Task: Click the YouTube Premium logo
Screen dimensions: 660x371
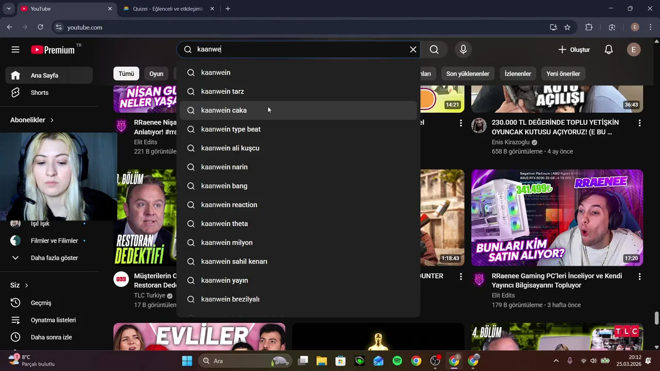Action: coord(53,49)
